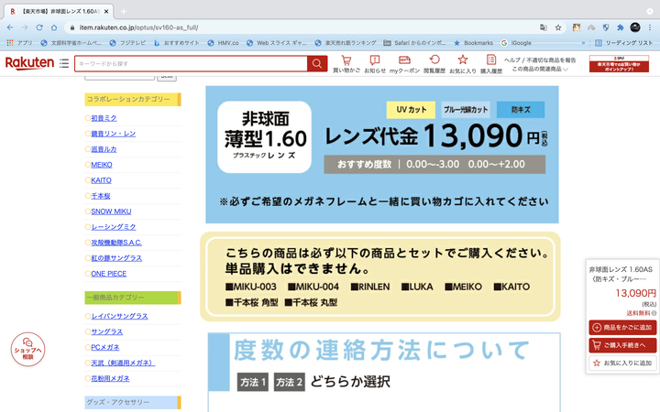Screen dimensions: 660x412
Task: Open the サングラス category link
Action: [x=106, y=331]
